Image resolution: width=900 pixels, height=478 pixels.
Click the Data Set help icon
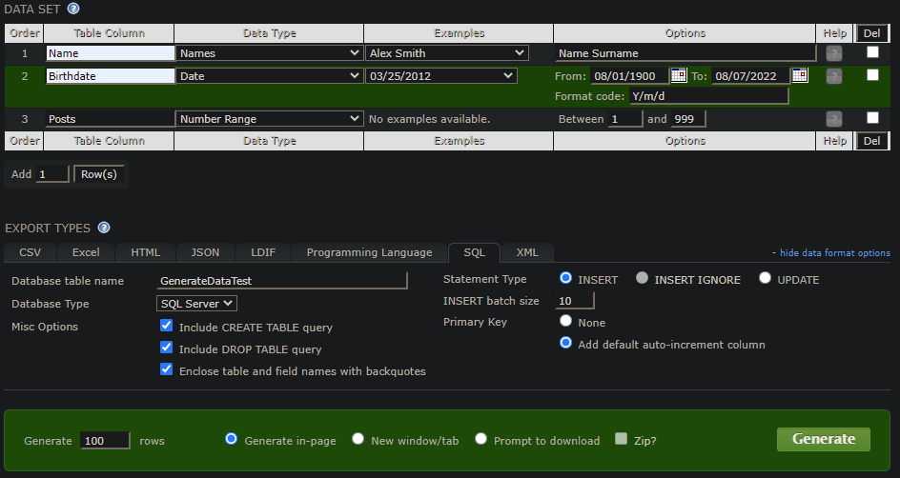coord(73,9)
